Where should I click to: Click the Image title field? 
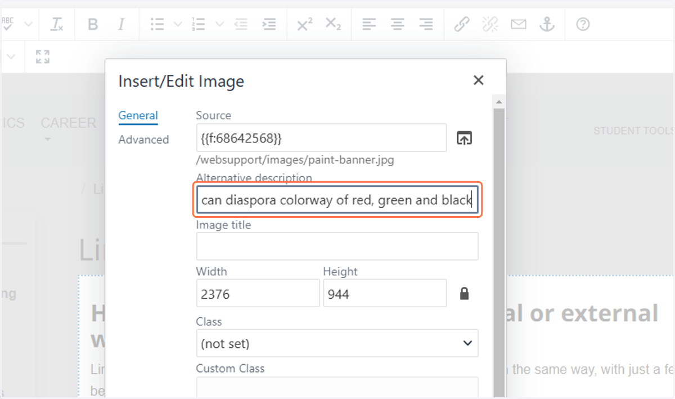337,246
